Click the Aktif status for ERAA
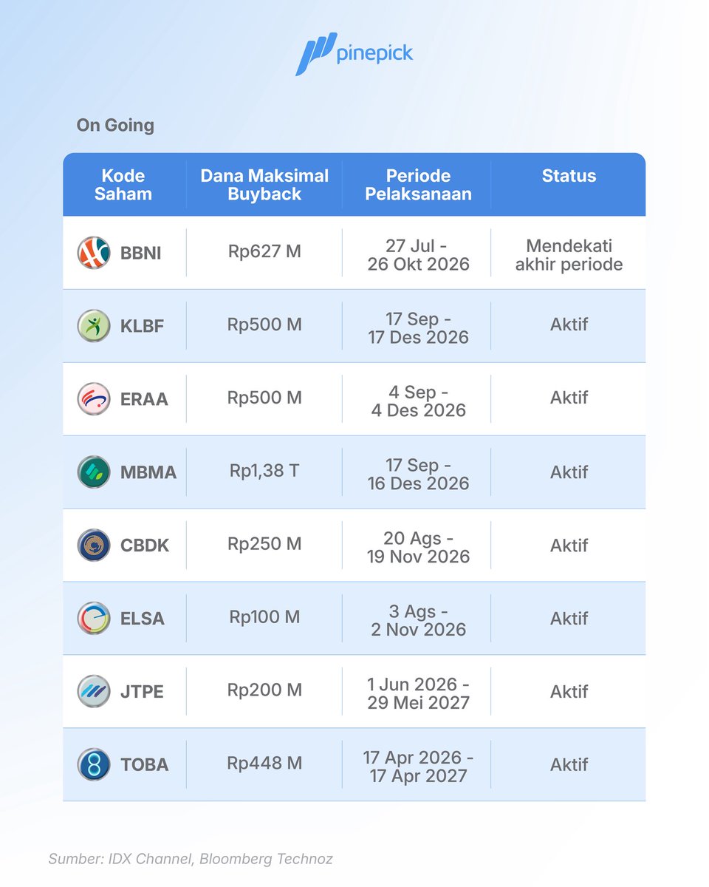 (x=569, y=398)
